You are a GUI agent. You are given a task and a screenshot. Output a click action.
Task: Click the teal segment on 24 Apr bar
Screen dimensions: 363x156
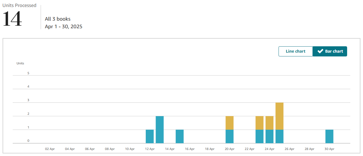coord(270,136)
